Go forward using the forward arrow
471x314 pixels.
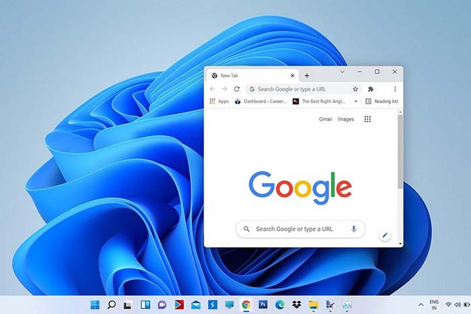[224, 89]
